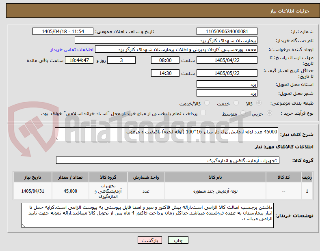Viewport: 320px width, 251px height.
Task: Click the countdown timer 18:44:47
Action: (x=79, y=60)
